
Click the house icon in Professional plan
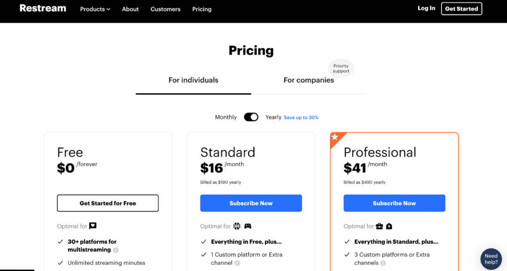389,226
